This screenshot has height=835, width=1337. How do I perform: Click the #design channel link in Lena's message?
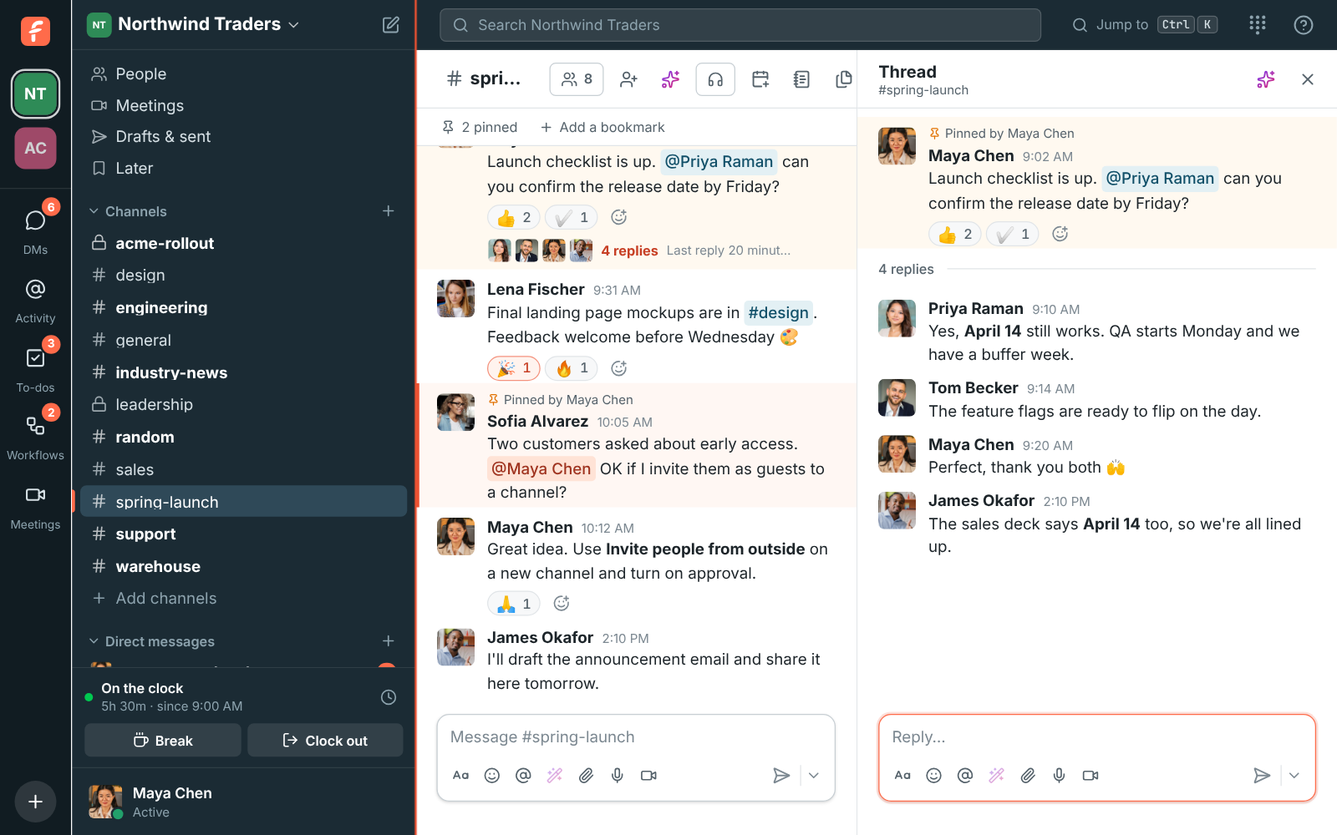779,313
